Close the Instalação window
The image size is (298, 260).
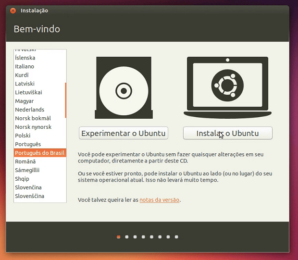tap(13, 11)
